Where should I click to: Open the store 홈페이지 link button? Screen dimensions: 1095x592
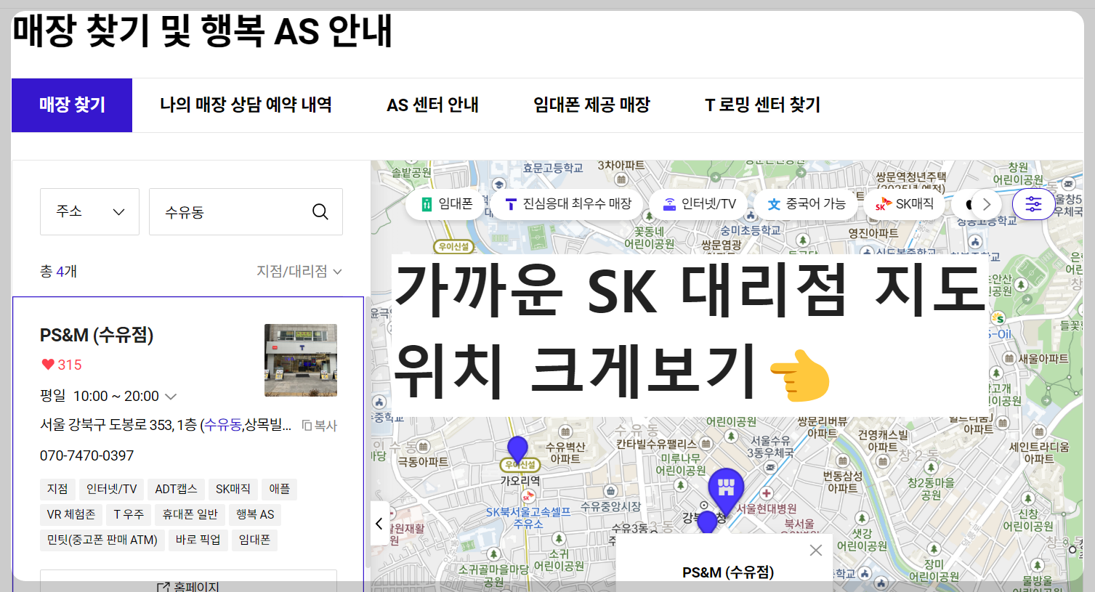pyautogui.click(x=188, y=584)
